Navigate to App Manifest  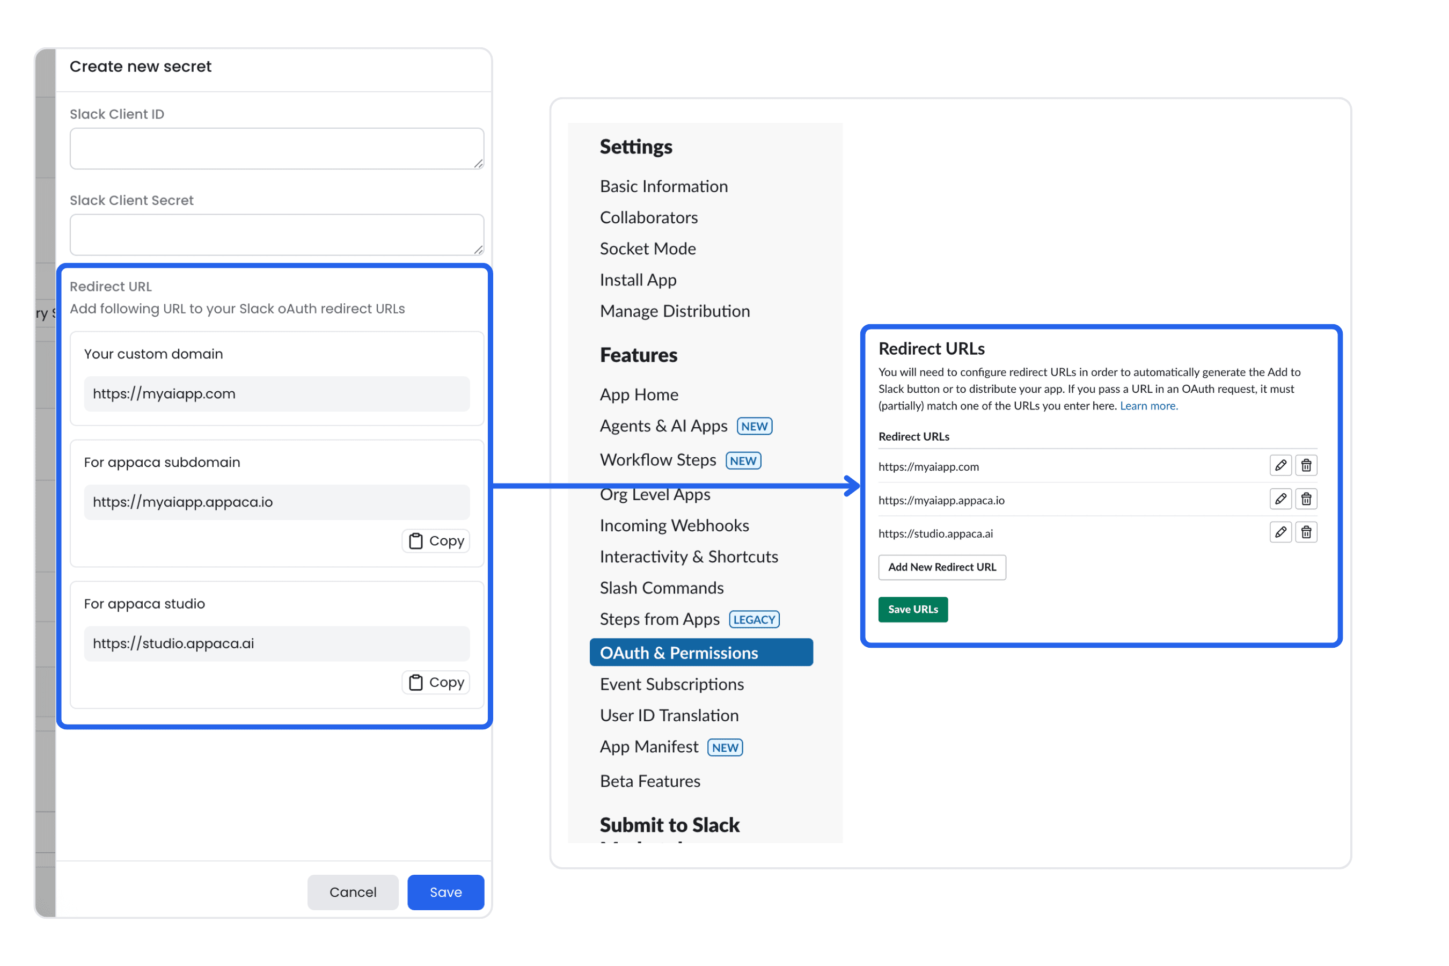click(649, 746)
